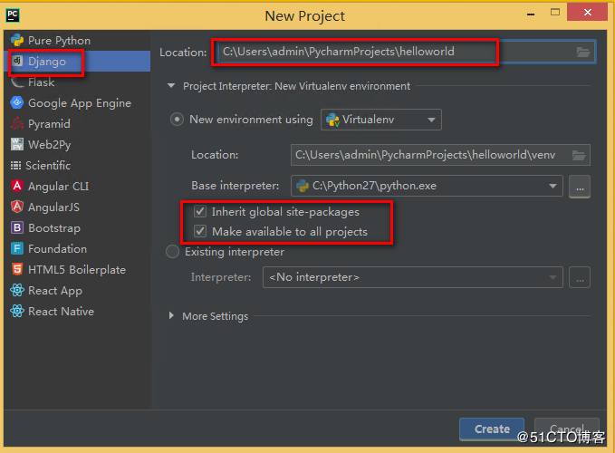
Task: Click the Angular CLI icon
Action: click(x=17, y=186)
